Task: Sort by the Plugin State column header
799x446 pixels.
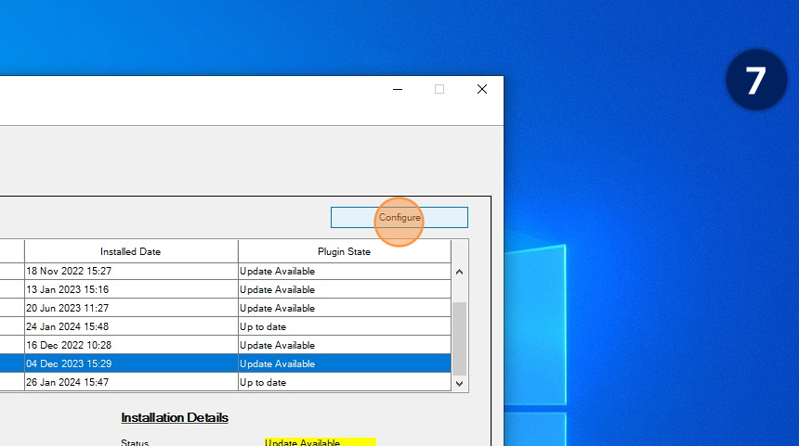Action: coord(344,251)
